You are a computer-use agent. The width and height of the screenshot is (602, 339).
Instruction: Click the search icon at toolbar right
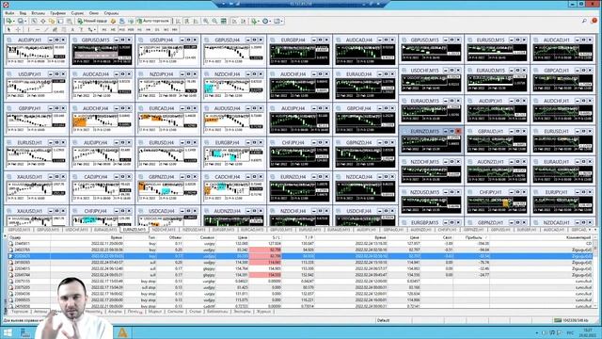[x=584, y=21]
